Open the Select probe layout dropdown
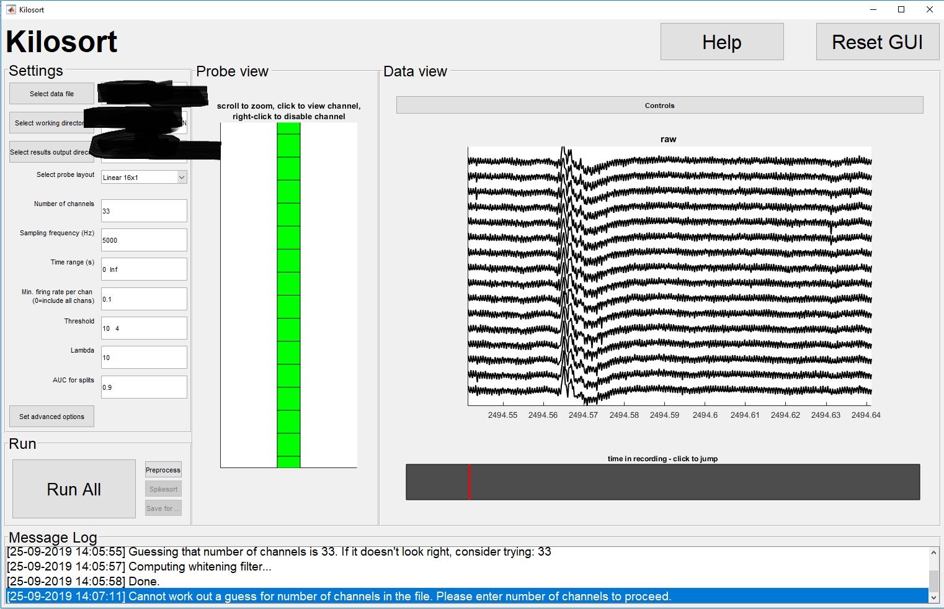This screenshot has width=944, height=609. (180, 177)
